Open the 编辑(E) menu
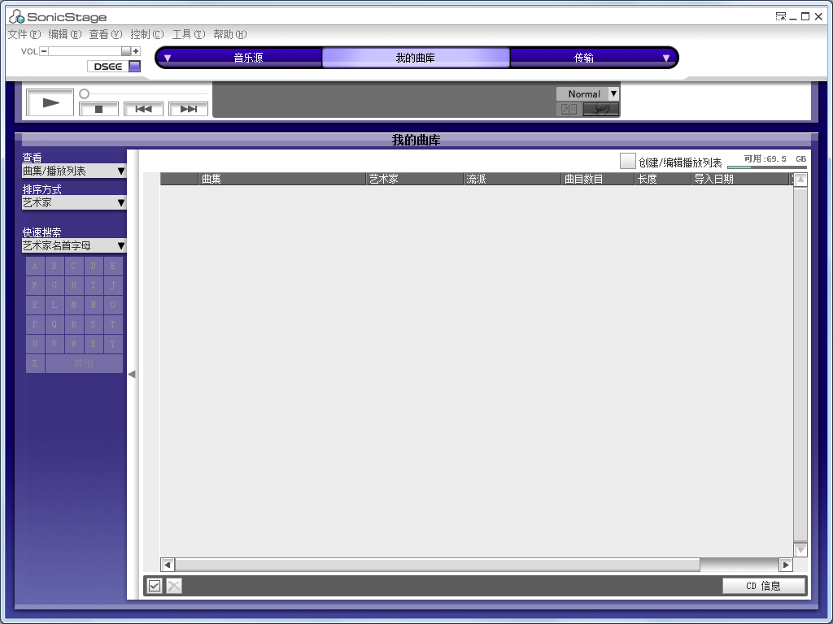 tap(65, 34)
